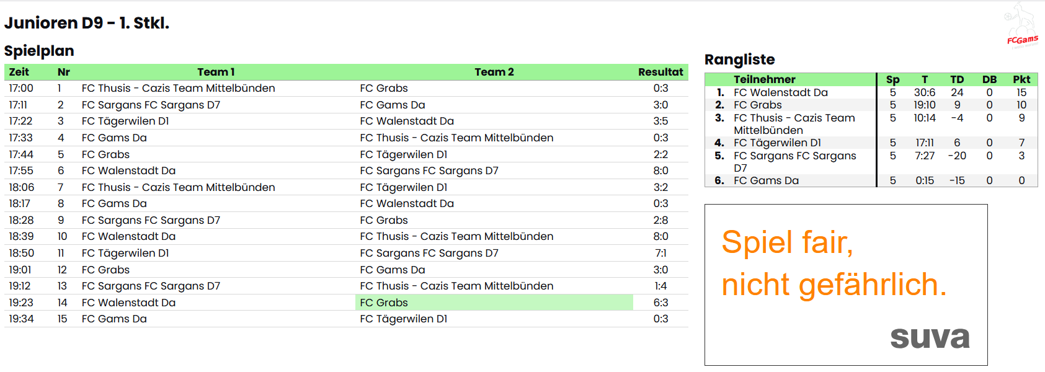1045x372 pixels.
Task: Select the 17:00 match row time
Action: click(x=21, y=88)
